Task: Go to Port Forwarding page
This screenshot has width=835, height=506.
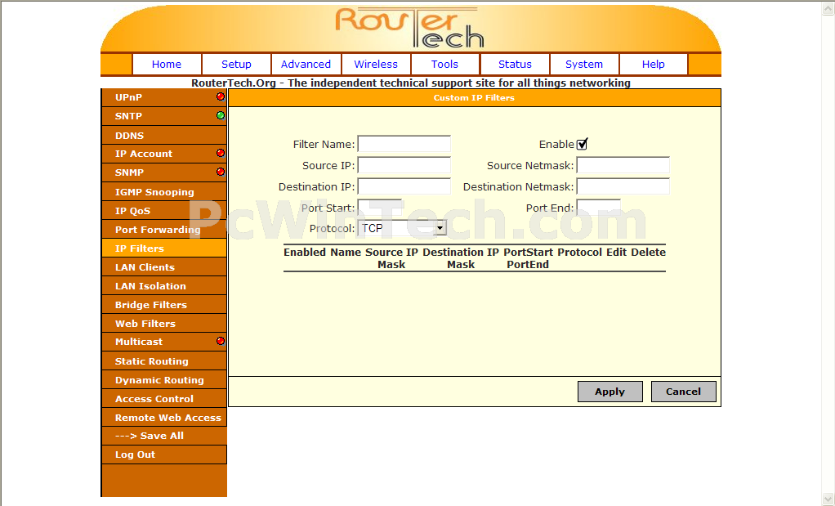Action: tap(164, 230)
